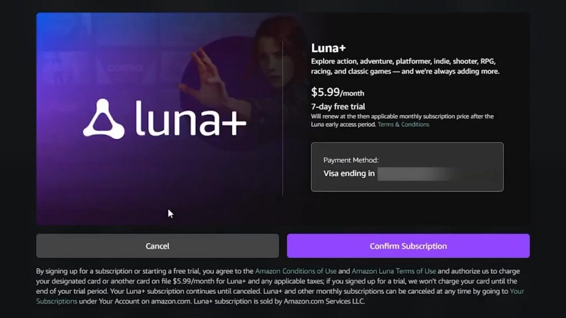Click the 'By signing up' legal disclaimer paragraph
Screen dimensions: 566x318
click(x=280, y=287)
